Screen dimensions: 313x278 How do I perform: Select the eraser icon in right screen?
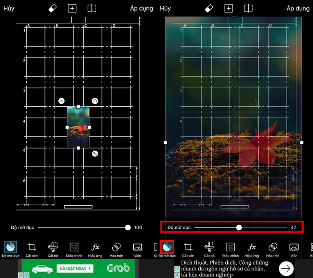click(x=209, y=8)
